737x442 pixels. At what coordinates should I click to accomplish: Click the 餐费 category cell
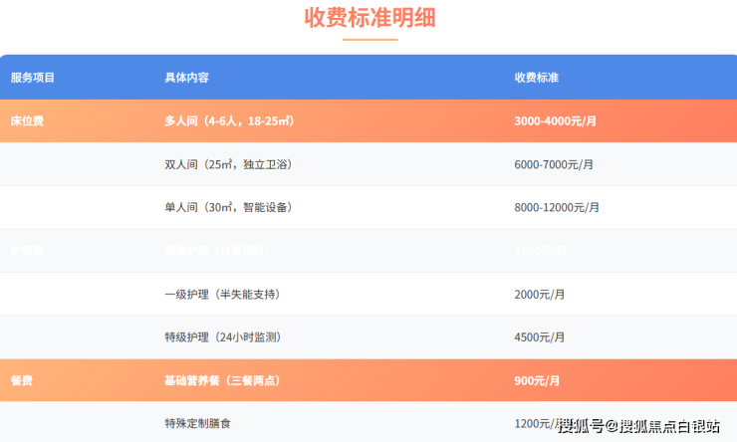click(x=22, y=381)
